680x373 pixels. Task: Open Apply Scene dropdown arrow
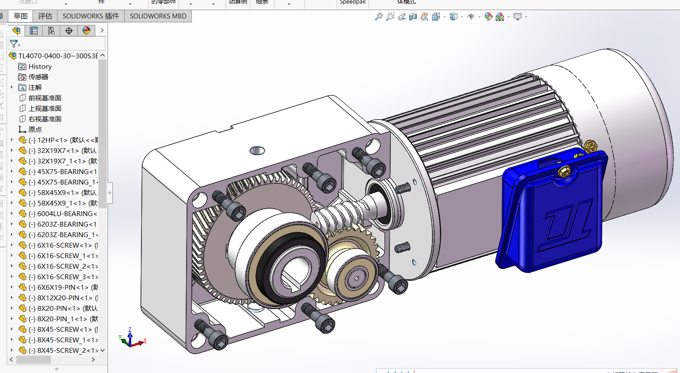(x=508, y=17)
